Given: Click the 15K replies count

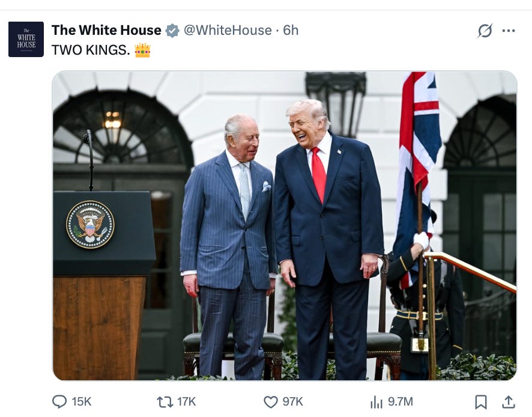Looking at the screenshot, I should pos(82,402).
